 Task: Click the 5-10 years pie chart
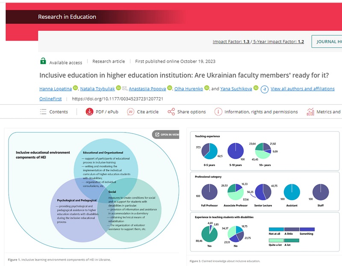[236, 151]
